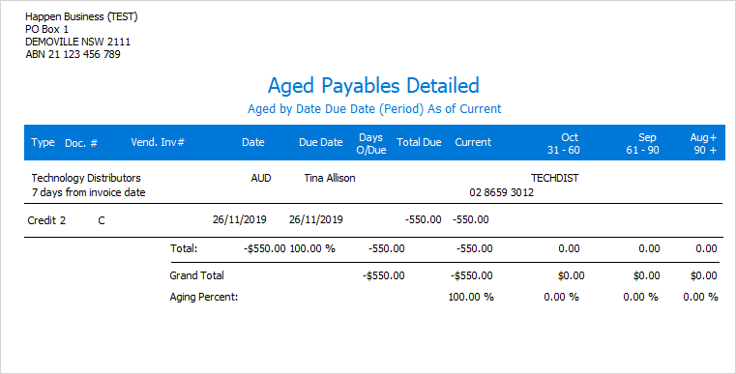Click the Credit row Date value 26/11/2019

point(240,219)
